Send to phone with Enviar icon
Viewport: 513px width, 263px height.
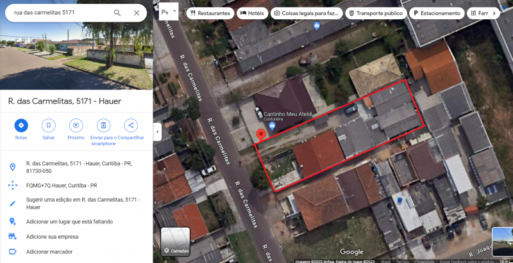103,125
